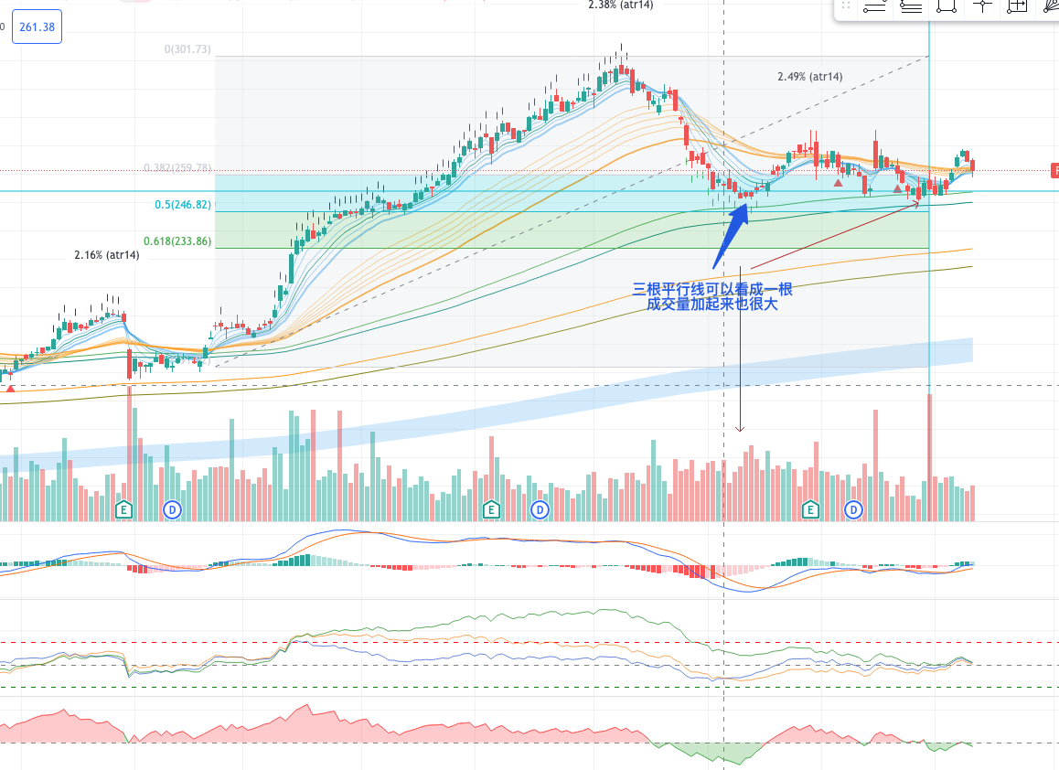Select the 2.16% (atr14) text label
This screenshot has height=770, width=1059.
coord(107,255)
